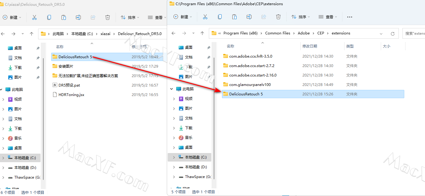Screen dimensions: 425x196
Task: Click the Paste icon in right extensions window
Action: [234, 17]
